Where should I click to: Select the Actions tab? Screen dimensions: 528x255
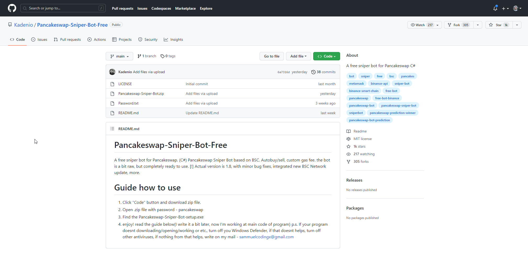pos(97,39)
